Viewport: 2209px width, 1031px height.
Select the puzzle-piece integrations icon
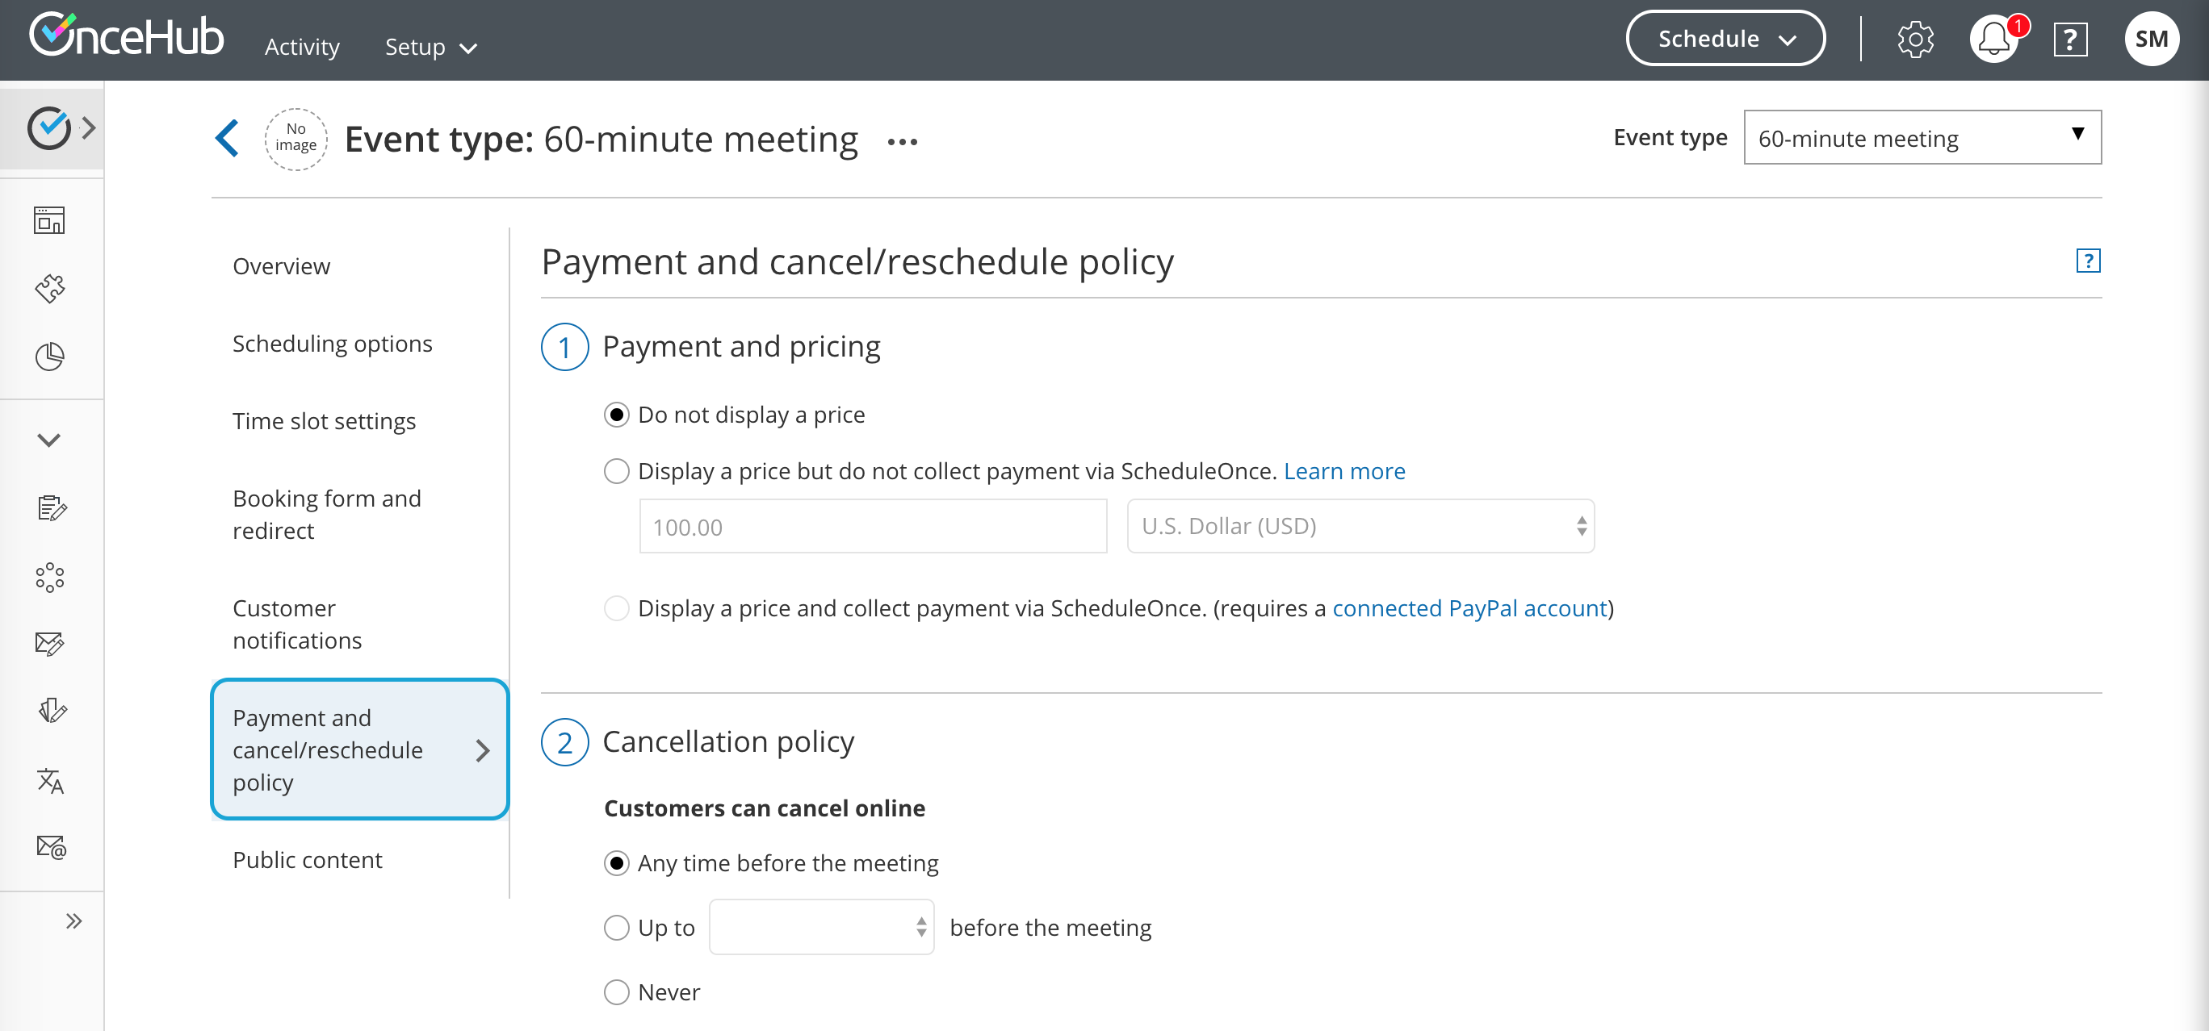[51, 289]
